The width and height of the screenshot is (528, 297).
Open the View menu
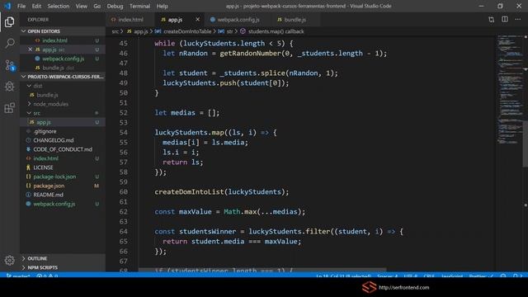[x=81, y=6]
